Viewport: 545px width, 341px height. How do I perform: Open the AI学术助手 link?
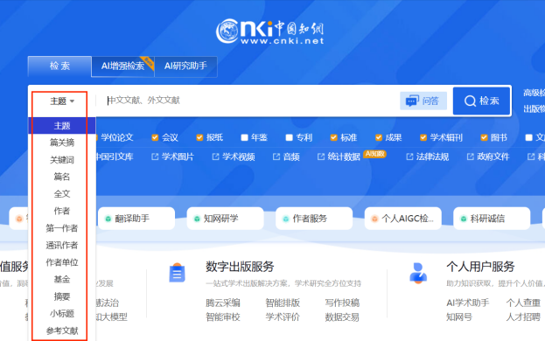click(467, 303)
